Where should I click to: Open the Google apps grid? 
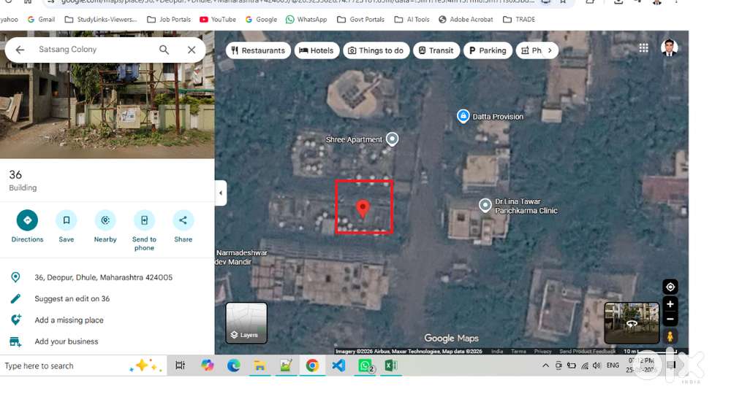click(644, 48)
